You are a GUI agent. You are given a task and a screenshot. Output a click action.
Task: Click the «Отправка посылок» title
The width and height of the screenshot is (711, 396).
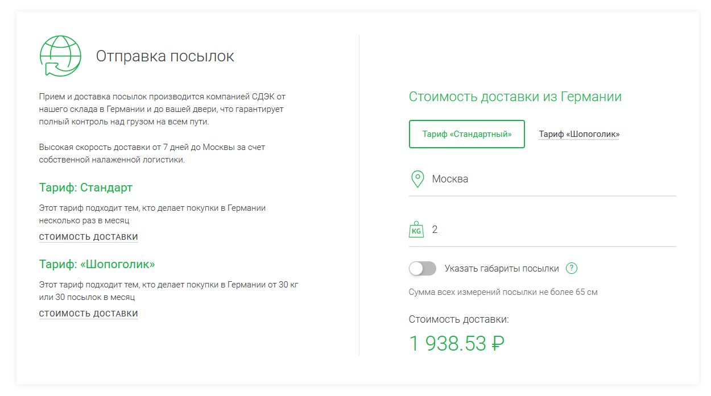pos(165,56)
